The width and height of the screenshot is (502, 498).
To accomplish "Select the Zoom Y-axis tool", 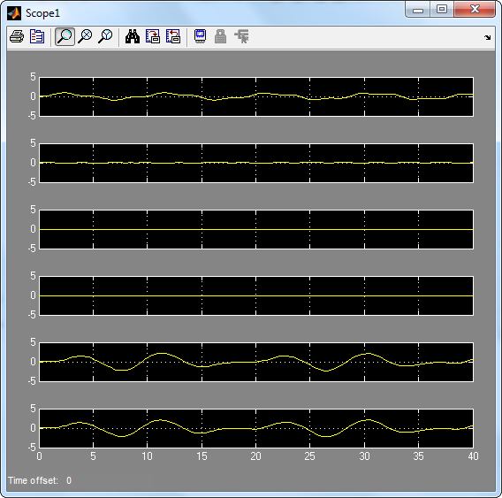I will tap(105, 36).
